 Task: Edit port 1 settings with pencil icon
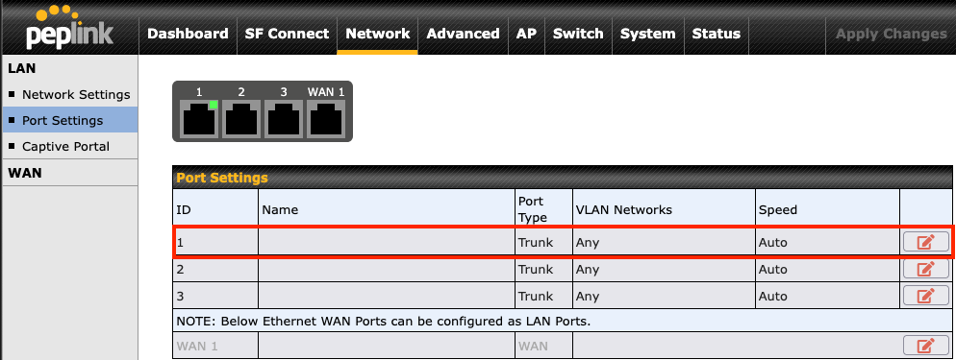(925, 242)
